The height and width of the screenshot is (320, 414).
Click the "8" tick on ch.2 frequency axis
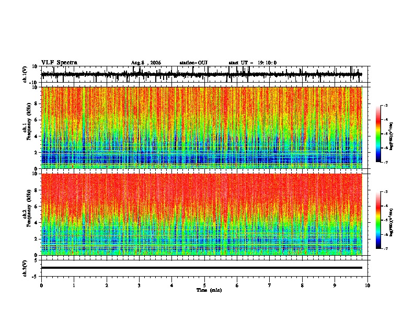pyautogui.click(x=37, y=190)
